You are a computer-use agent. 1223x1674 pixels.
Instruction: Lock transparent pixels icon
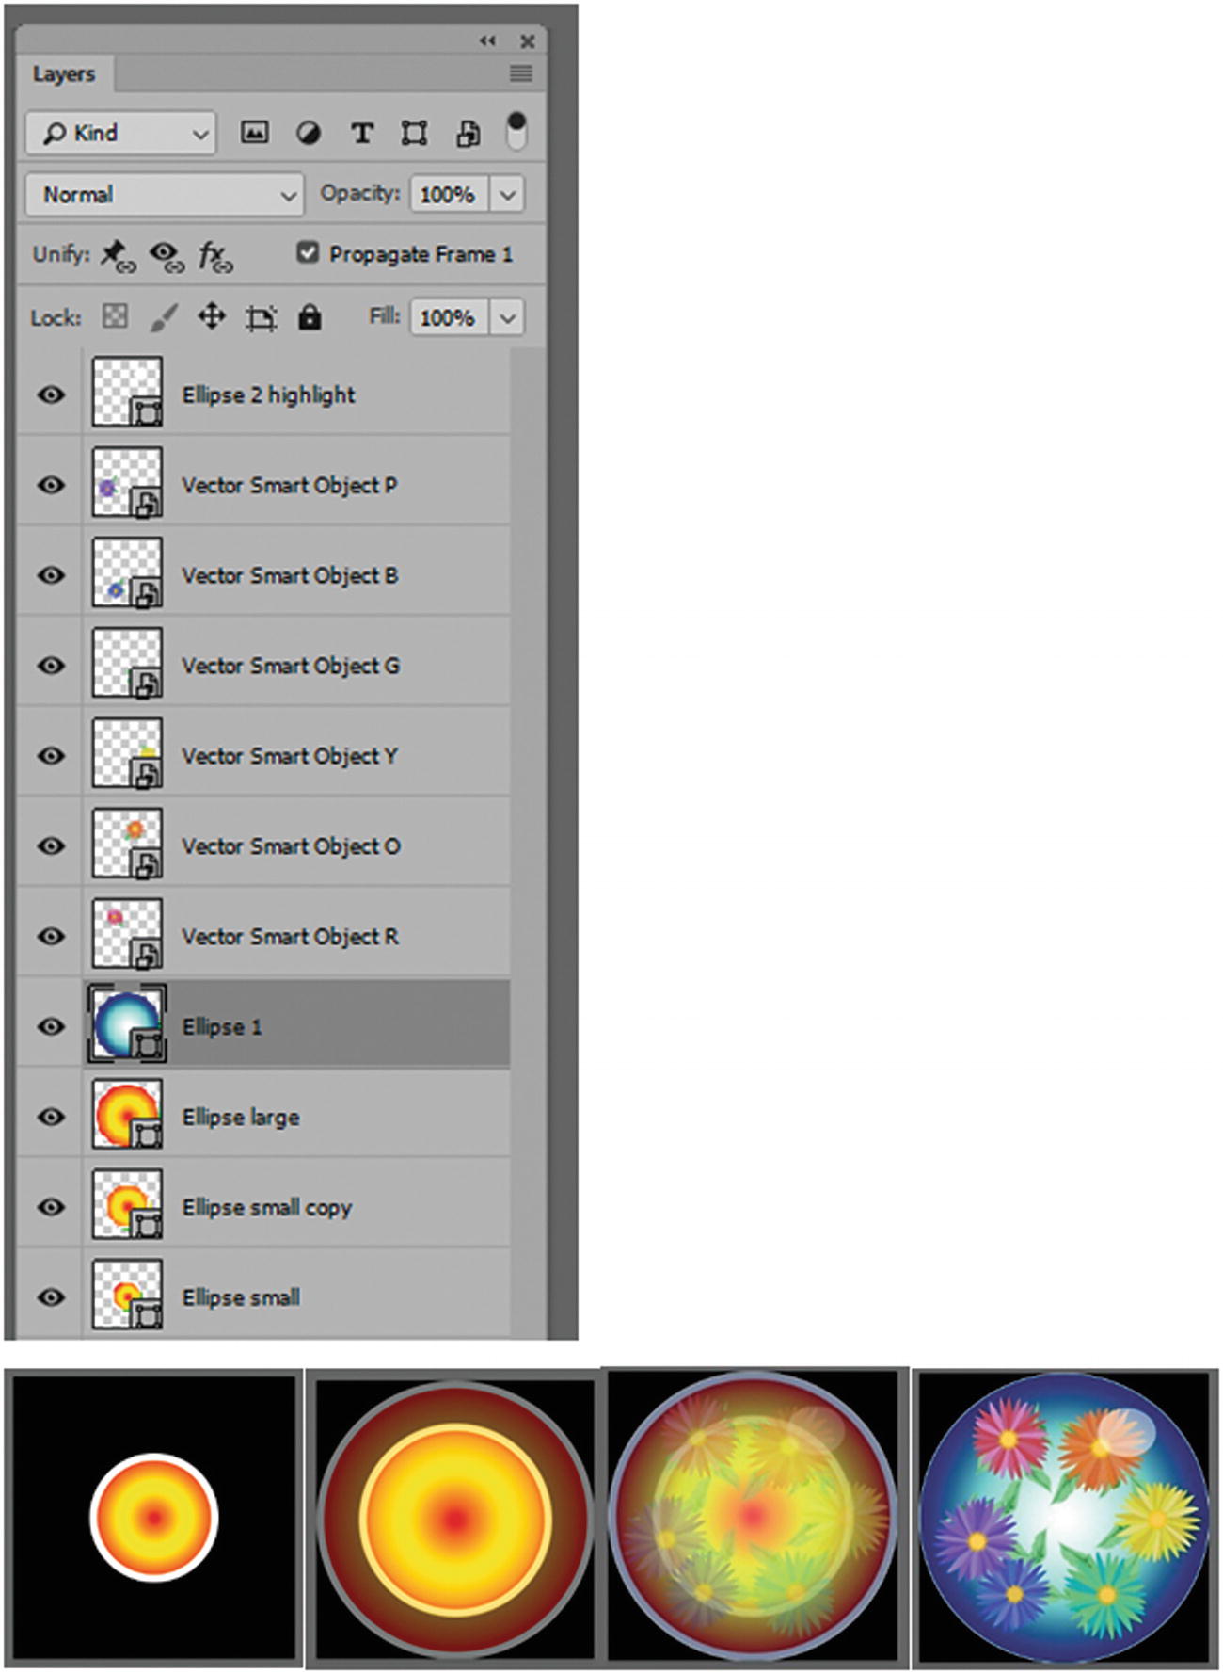(x=115, y=316)
